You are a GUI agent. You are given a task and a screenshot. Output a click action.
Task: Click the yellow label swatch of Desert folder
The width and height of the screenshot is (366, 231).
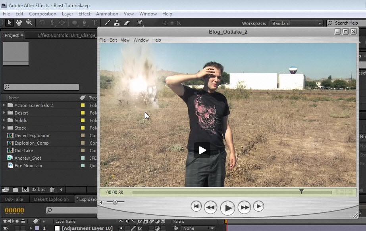(x=83, y=113)
